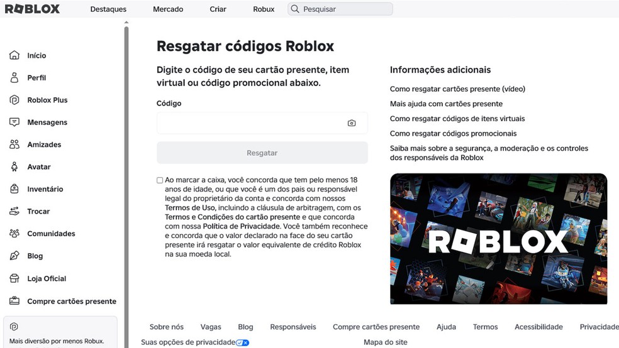Click the Roblox Plus icon
This screenshot has height=348, width=619.
point(14,100)
